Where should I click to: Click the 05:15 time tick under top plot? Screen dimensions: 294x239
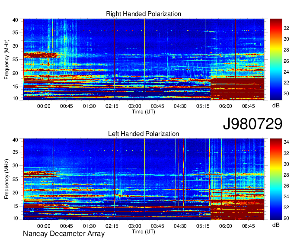click(203, 106)
